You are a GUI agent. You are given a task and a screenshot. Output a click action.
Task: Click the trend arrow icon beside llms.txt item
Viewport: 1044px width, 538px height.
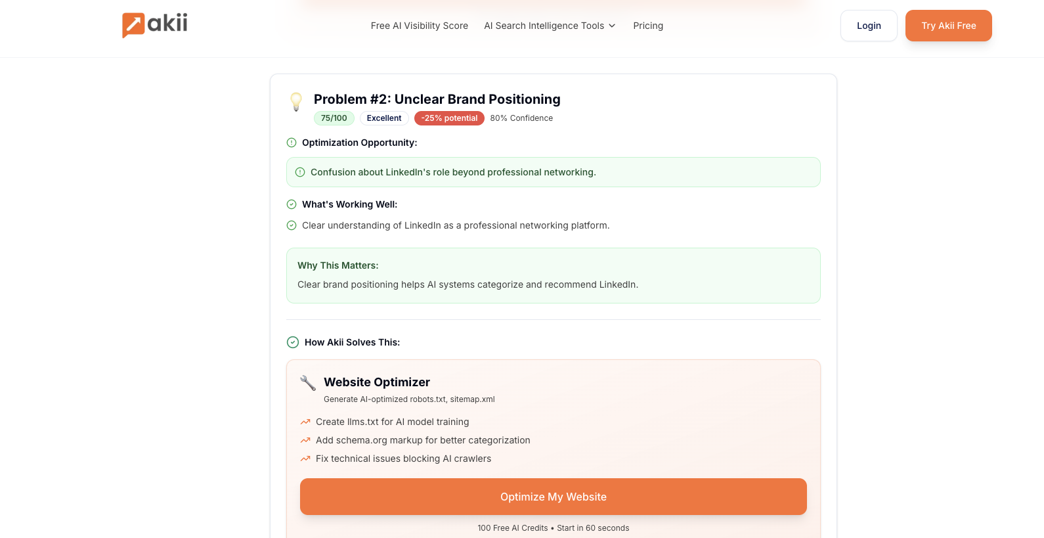tap(305, 422)
